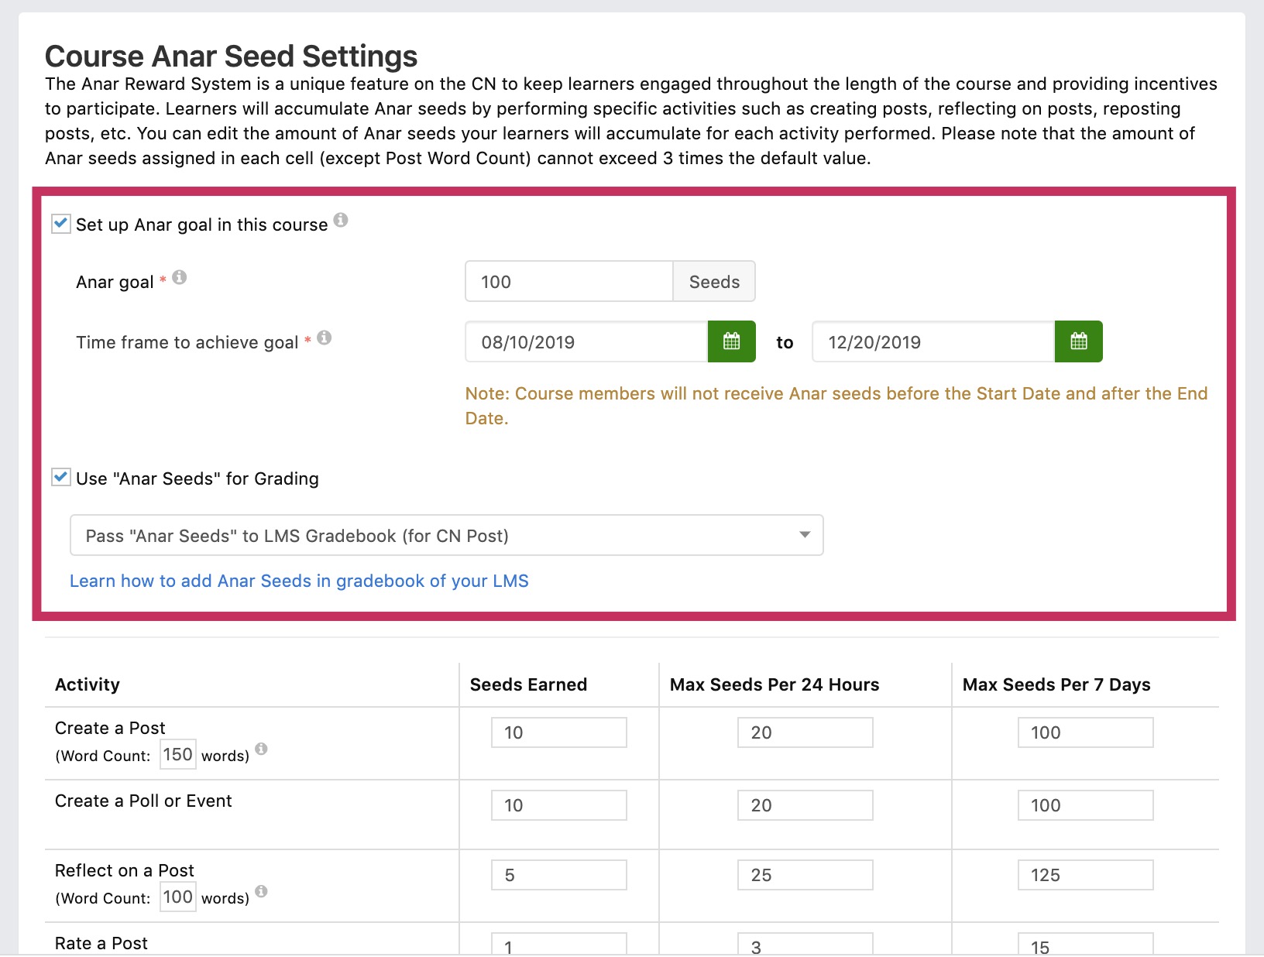This screenshot has width=1264, height=957.
Task: Open Learn how to add Anar Seeds link
Action: [299, 581]
